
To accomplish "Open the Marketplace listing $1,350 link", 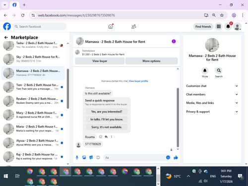I will coord(103,55).
